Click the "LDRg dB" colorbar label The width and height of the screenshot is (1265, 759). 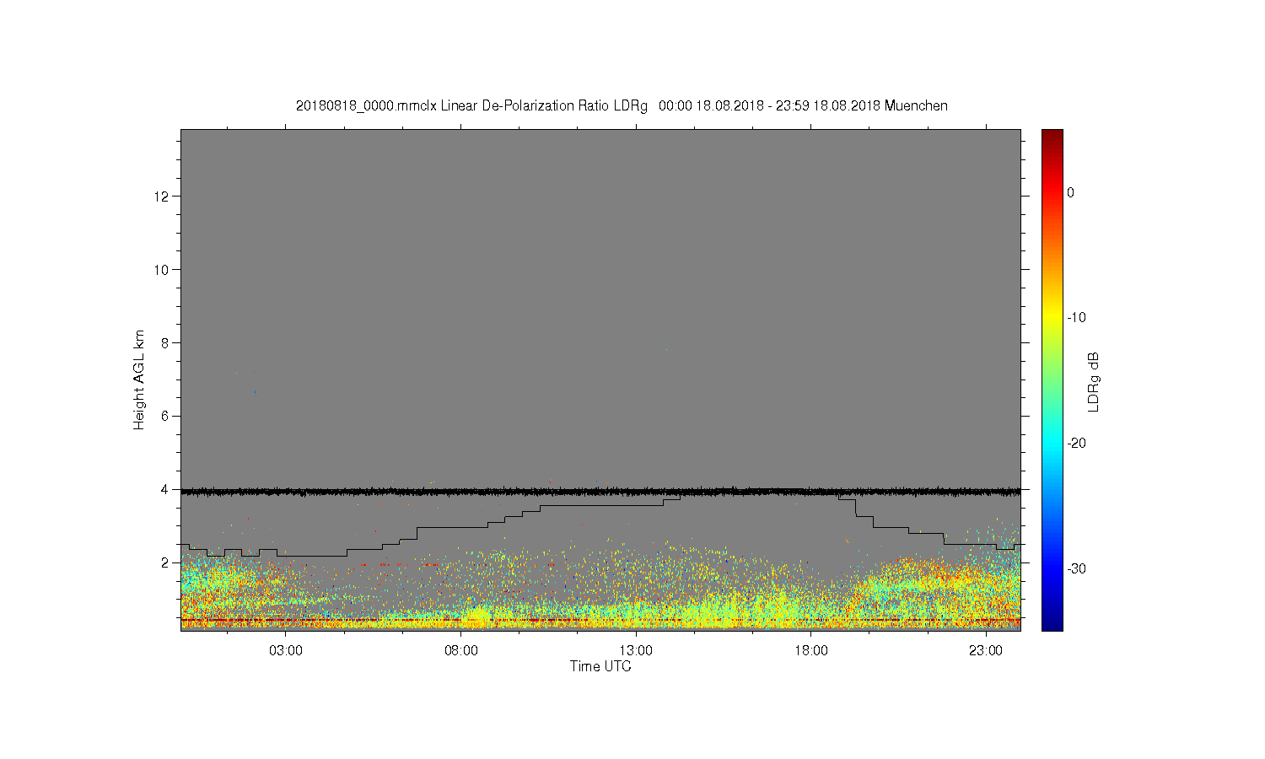pyautogui.click(x=1093, y=381)
